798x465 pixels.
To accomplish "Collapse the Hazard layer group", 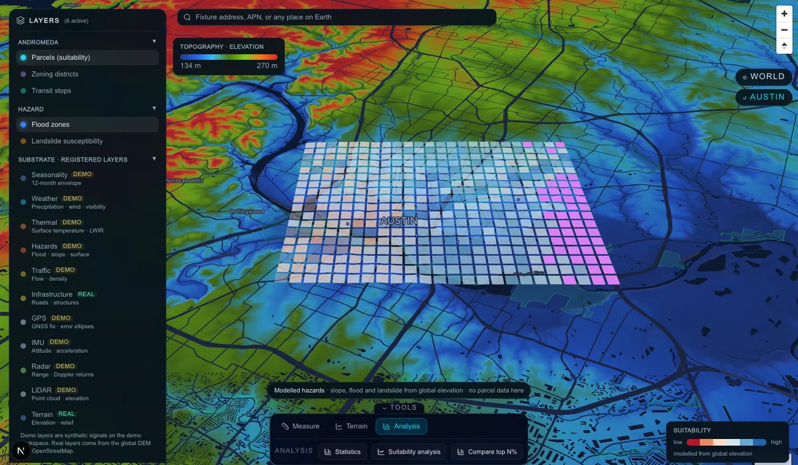I will pyautogui.click(x=154, y=108).
